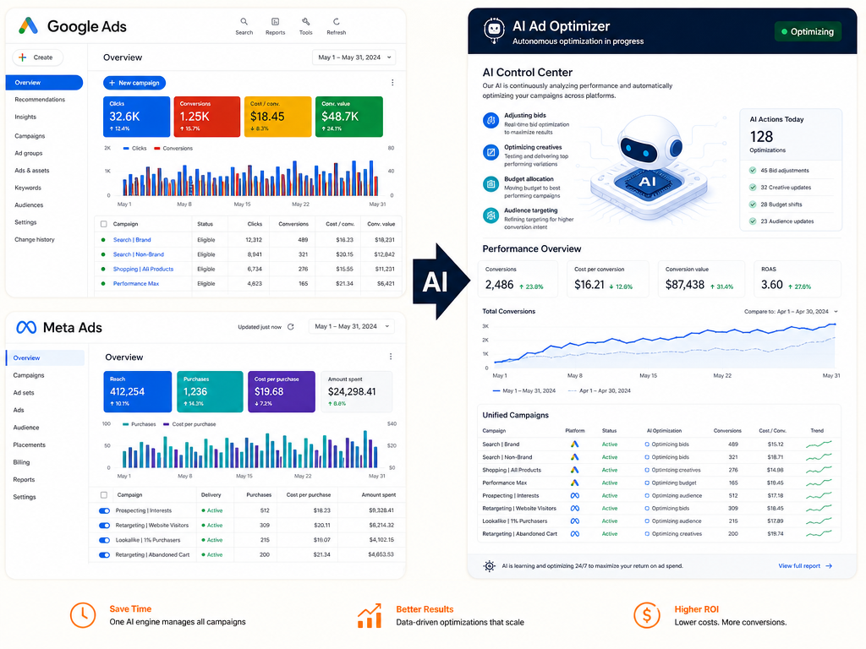
Task: Click the trend sparkline for Performance Max row
Action: [819, 483]
